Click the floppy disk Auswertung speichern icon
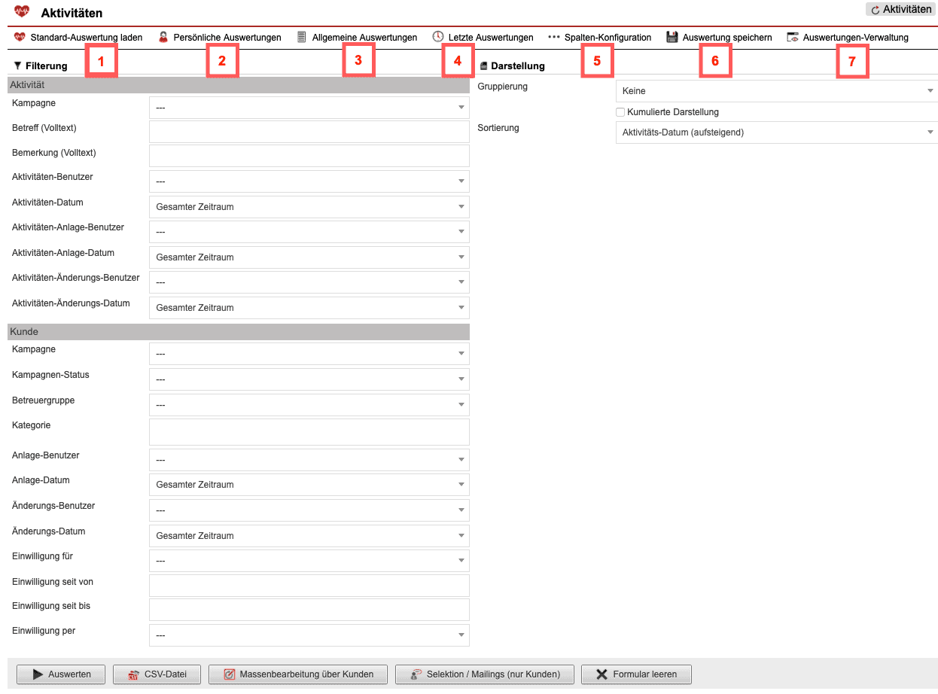 click(x=672, y=37)
